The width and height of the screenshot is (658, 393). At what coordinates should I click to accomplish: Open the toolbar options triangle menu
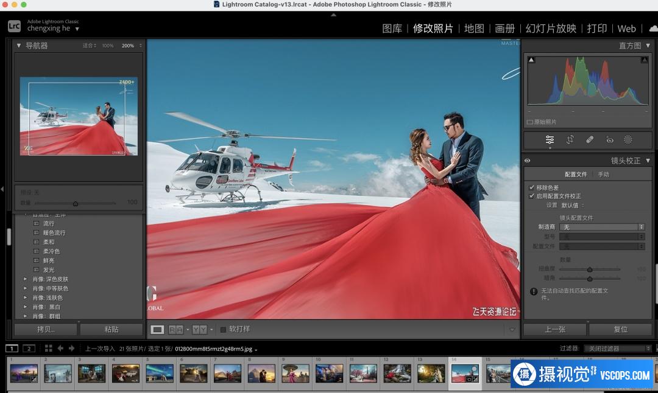pyautogui.click(x=512, y=330)
